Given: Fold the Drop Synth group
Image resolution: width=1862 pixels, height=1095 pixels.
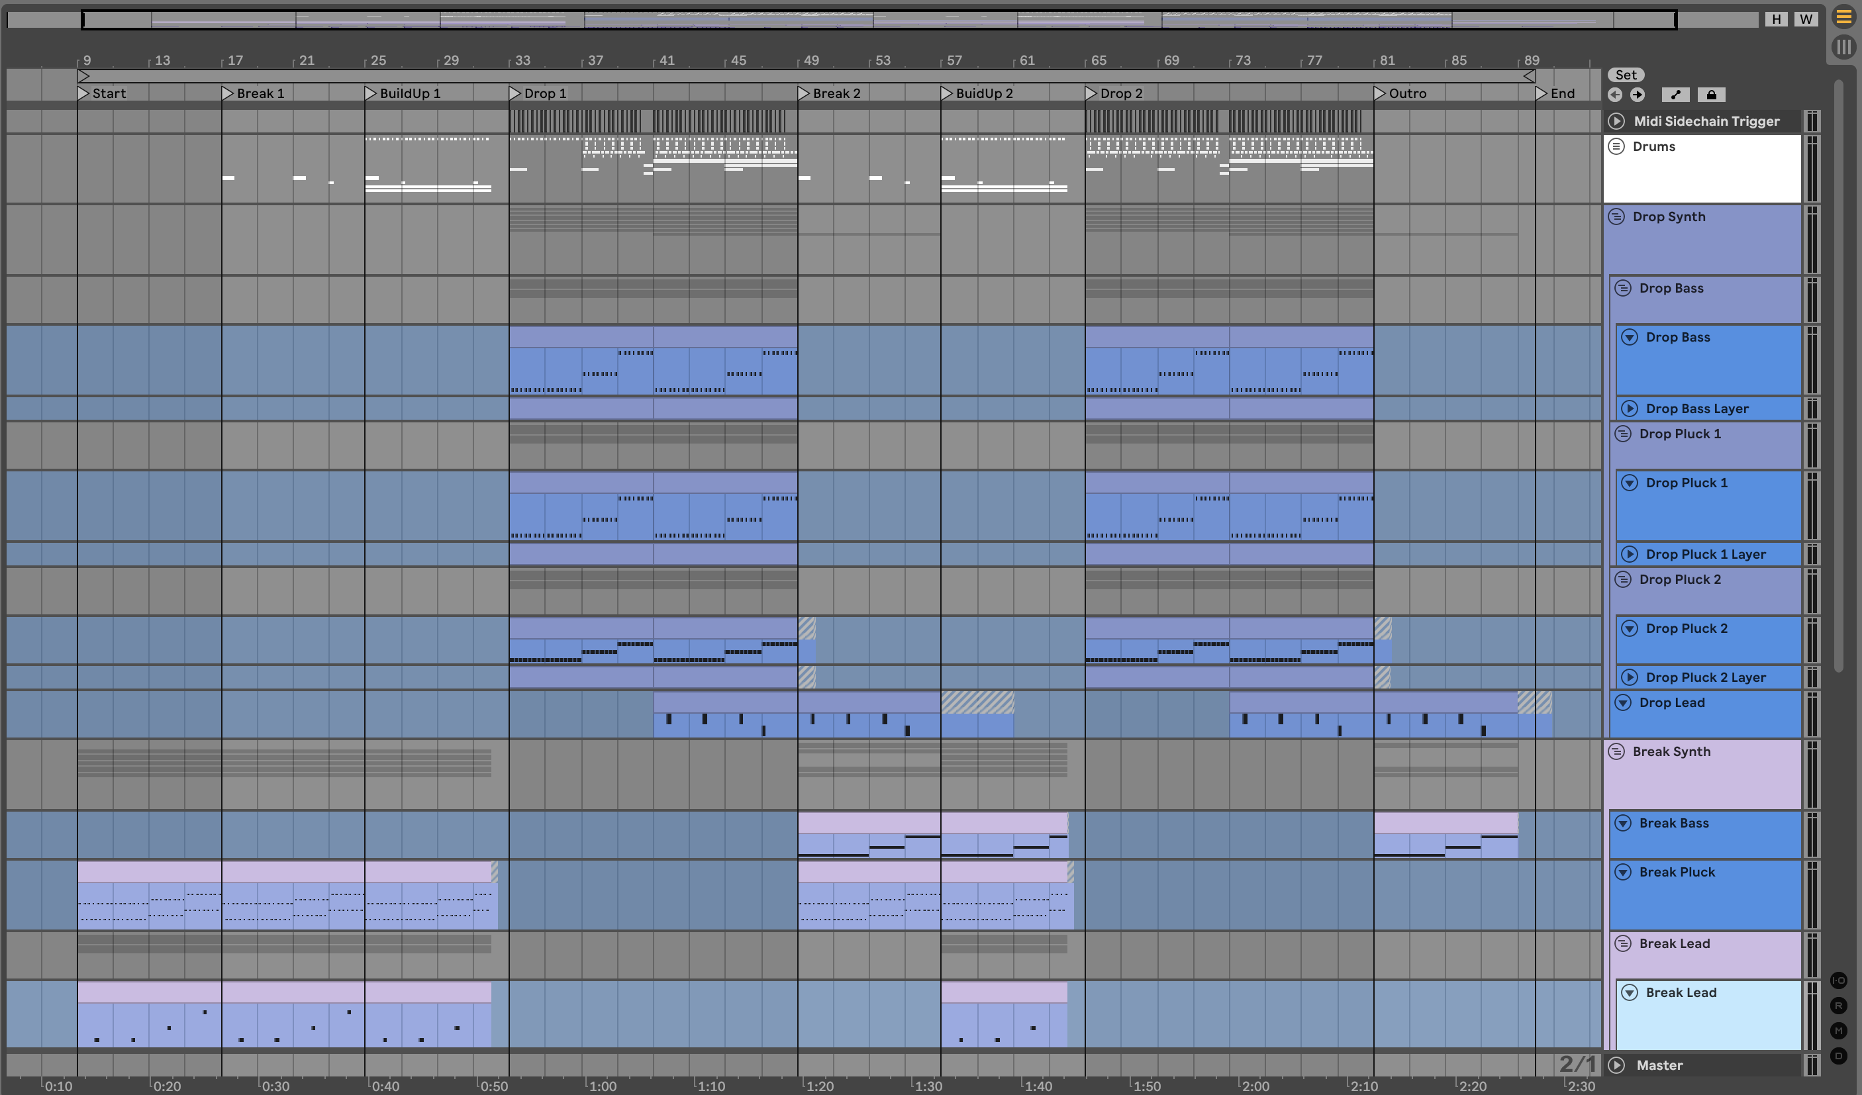Looking at the screenshot, I should [1617, 216].
